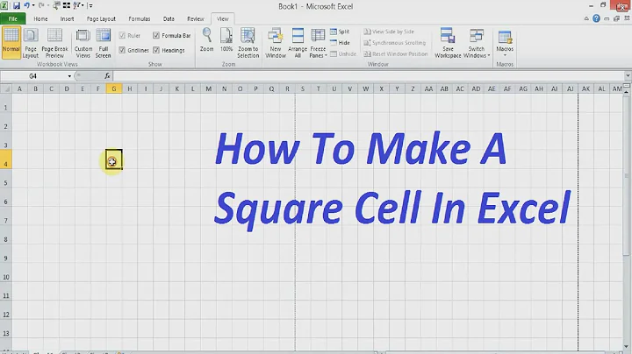Click the Select All corner button
This screenshot has width=632, height=354.
(x=5, y=88)
